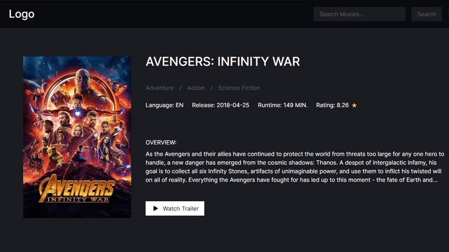The height and width of the screenshot is (252, 449).
Task: Choose the Action genre link
Action: pyautogui.click(x=196, y=88)
